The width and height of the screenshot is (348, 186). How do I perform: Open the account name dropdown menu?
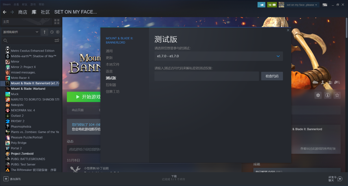[x=302, y=5]
